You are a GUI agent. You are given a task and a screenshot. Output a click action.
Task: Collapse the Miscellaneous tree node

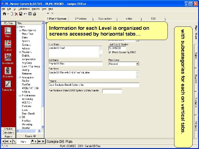20,95
